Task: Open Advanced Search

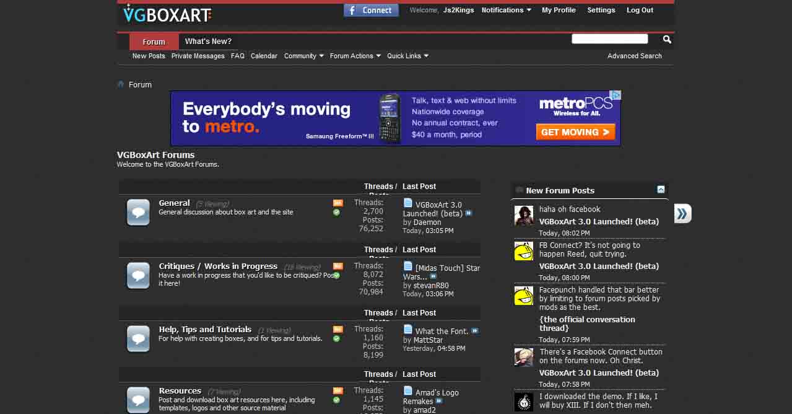Action: [634, 56]
